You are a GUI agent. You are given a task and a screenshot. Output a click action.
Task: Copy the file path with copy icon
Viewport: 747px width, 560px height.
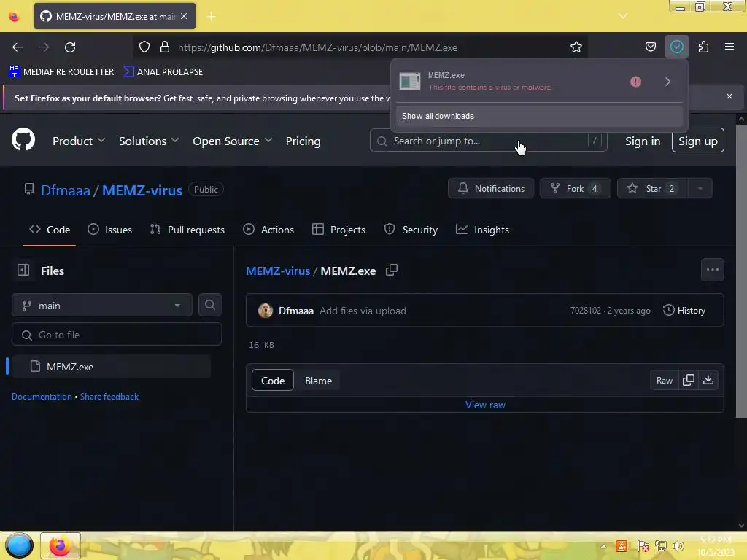(392, 270)
